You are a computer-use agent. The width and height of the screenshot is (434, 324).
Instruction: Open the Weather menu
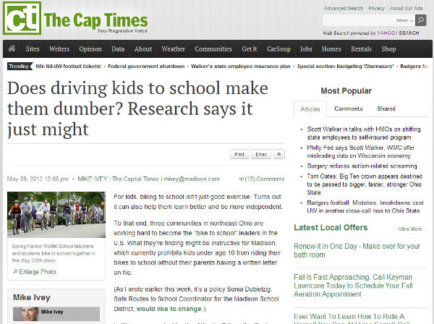pos(174,49)
